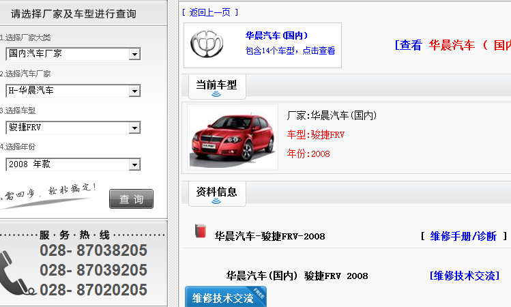Click the 3.选择车型 label
Image resolution: width=511 pixels, height=307 pixels.
click(x=18, y=111)
